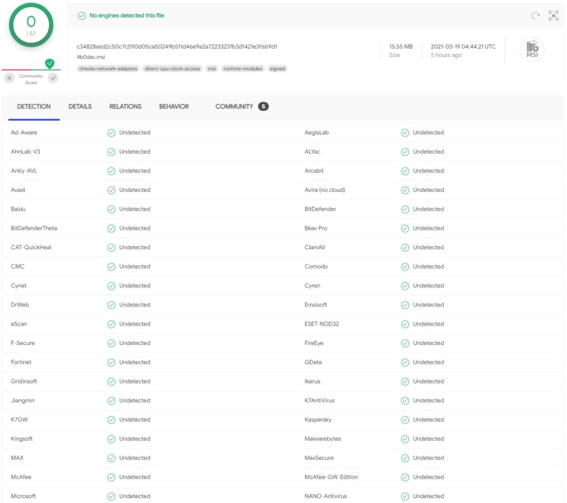
Task: Click the Kaspersky undetected check icon
Action: (x=405, y=420)
